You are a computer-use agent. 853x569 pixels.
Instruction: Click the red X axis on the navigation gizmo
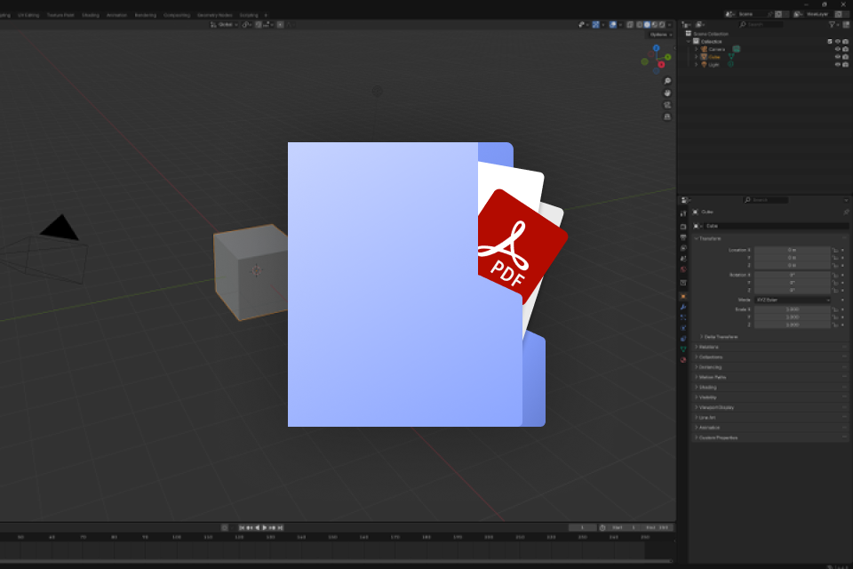[x=661, y=64]
